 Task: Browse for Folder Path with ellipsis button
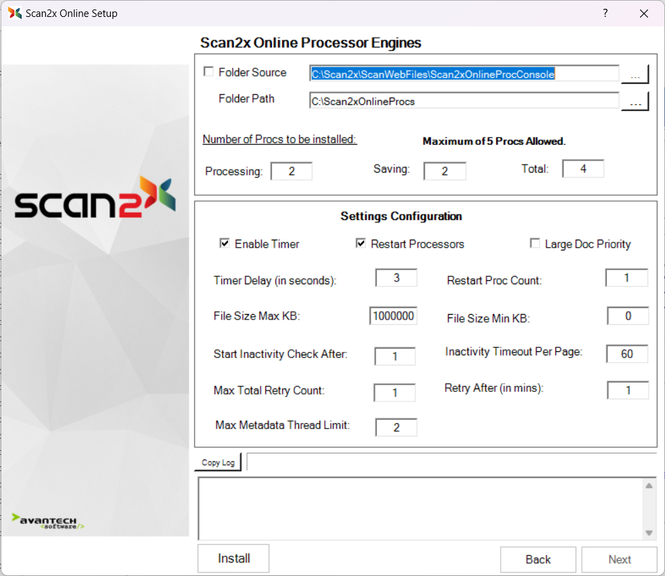tap(635, 102)
